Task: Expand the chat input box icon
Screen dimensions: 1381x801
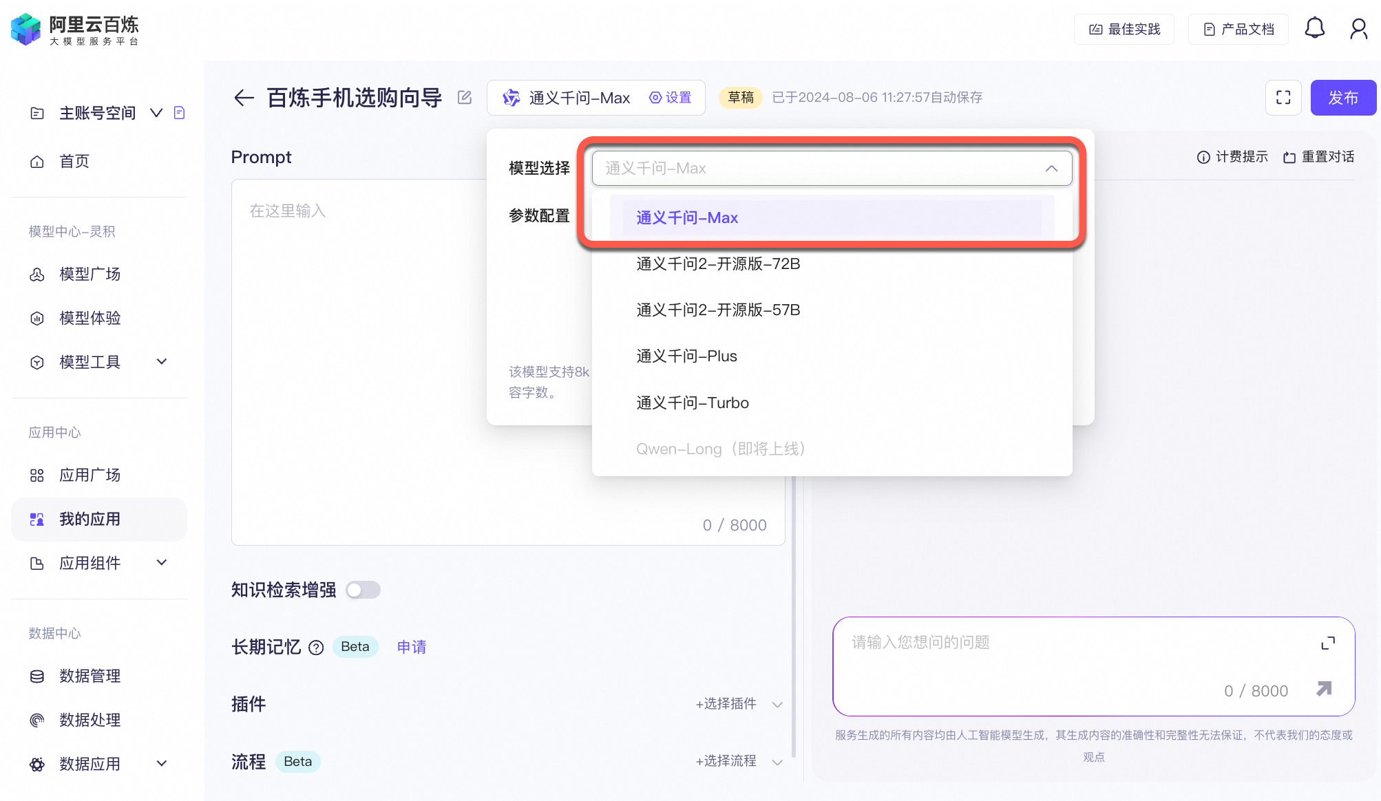Action: point(1328,643)
